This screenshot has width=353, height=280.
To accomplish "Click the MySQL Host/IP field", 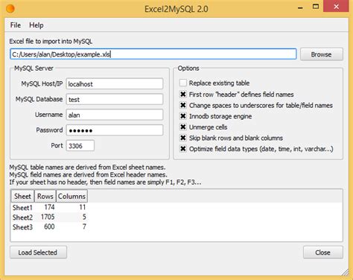I will pyautogui.click(x=115, y=84).
